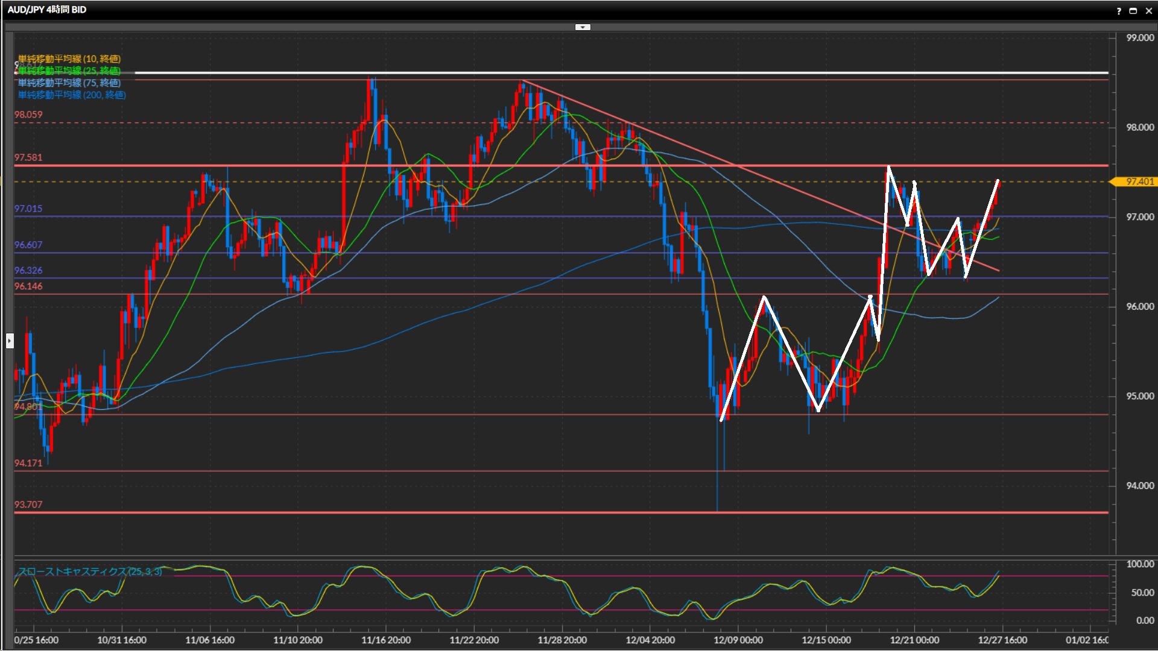Click the 97.015 purple horizontal line label
Viewport: 1158px width, 651px height.
click(x=28, y=209)
